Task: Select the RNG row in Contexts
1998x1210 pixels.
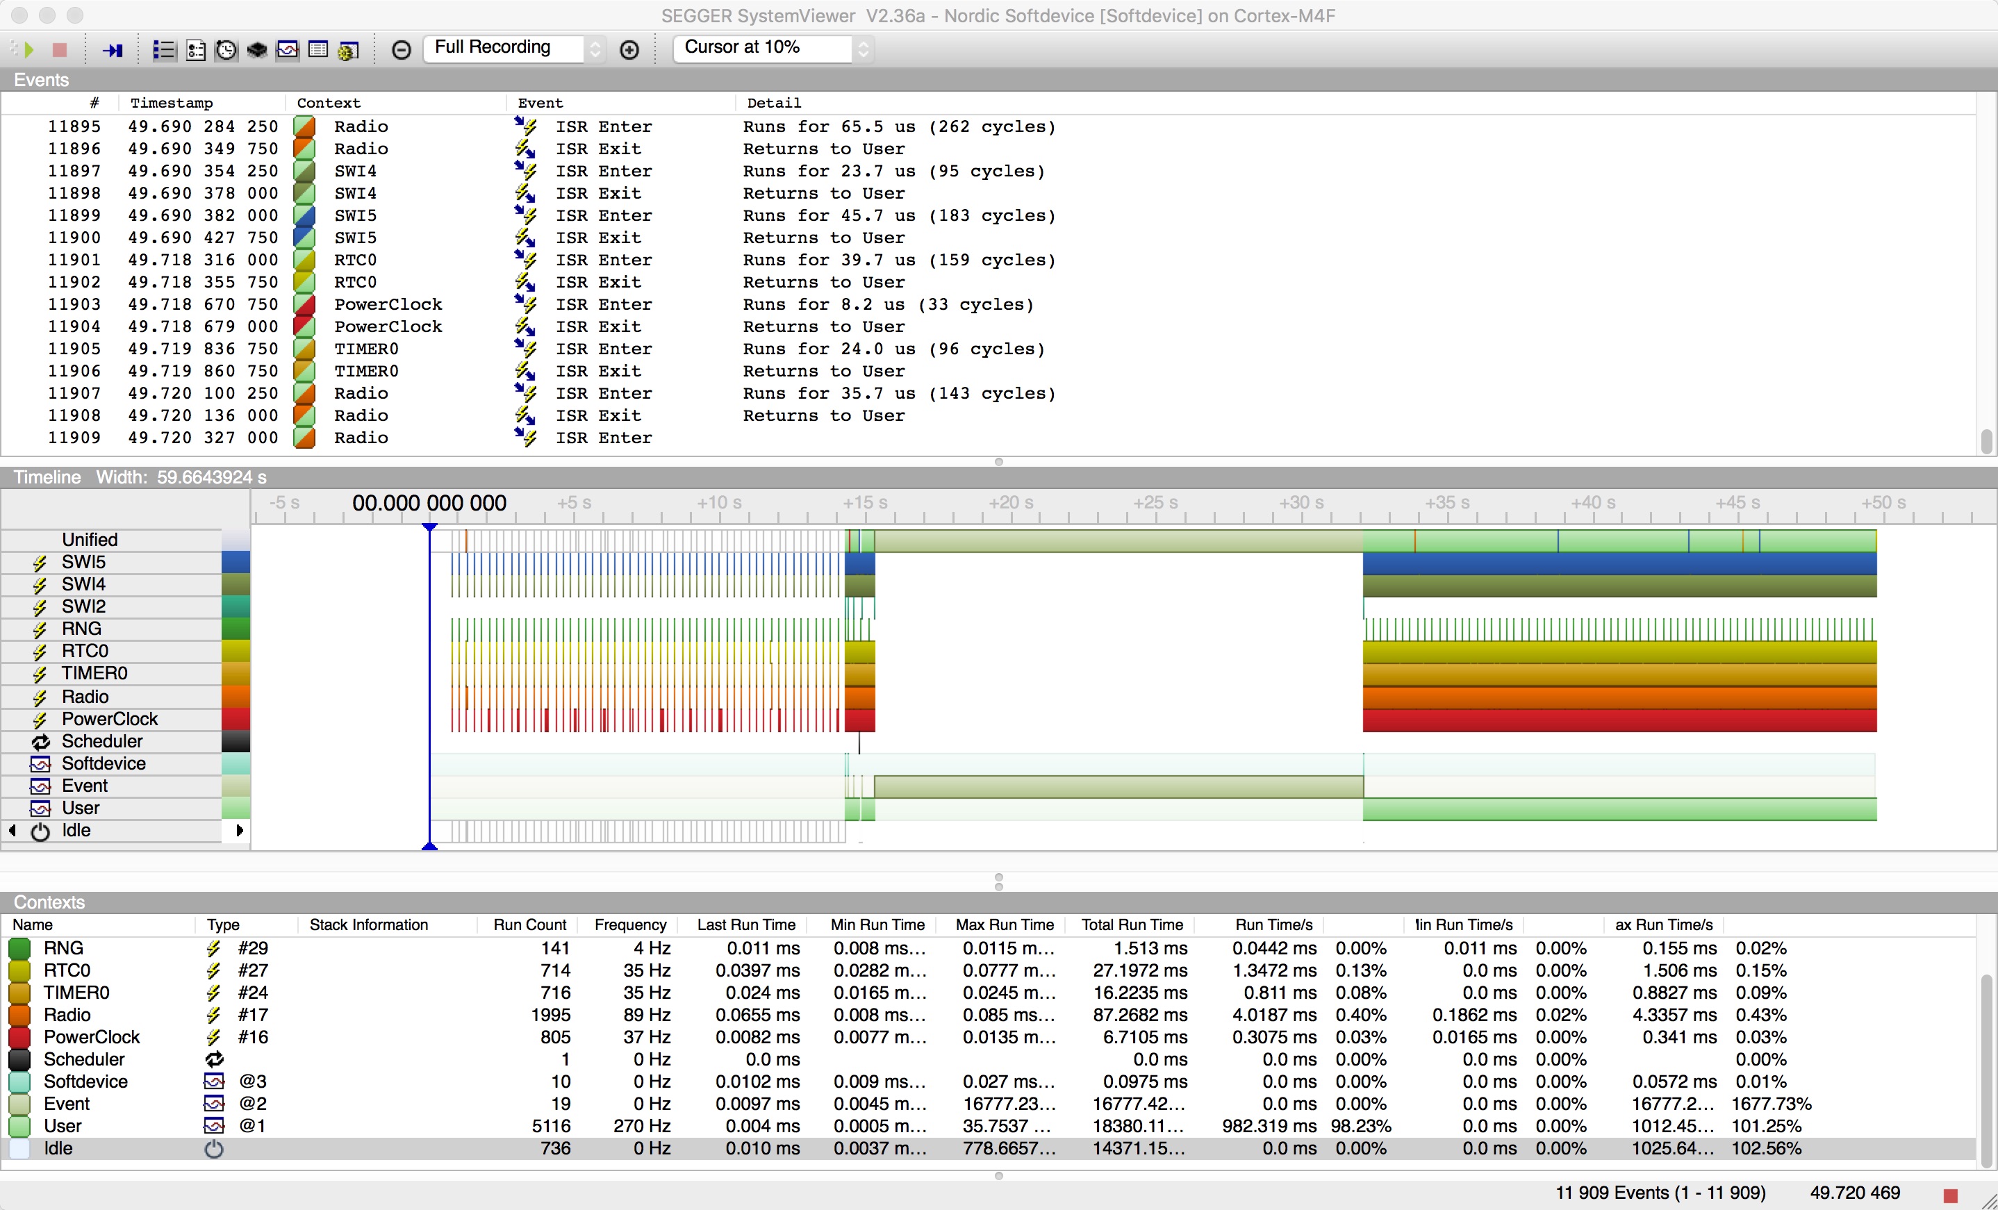Action: click(988, 948)
